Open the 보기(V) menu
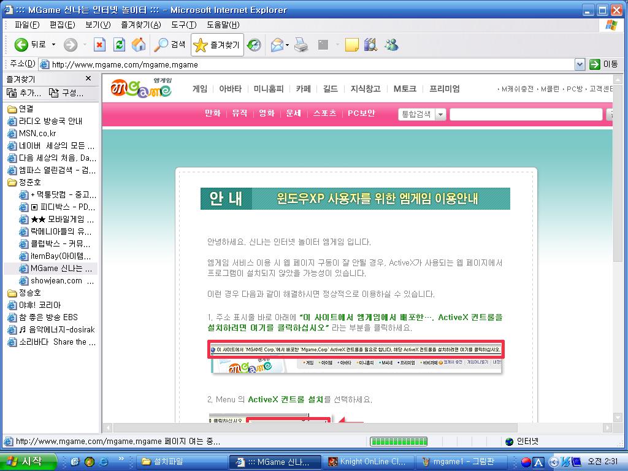 pos(98,25)
